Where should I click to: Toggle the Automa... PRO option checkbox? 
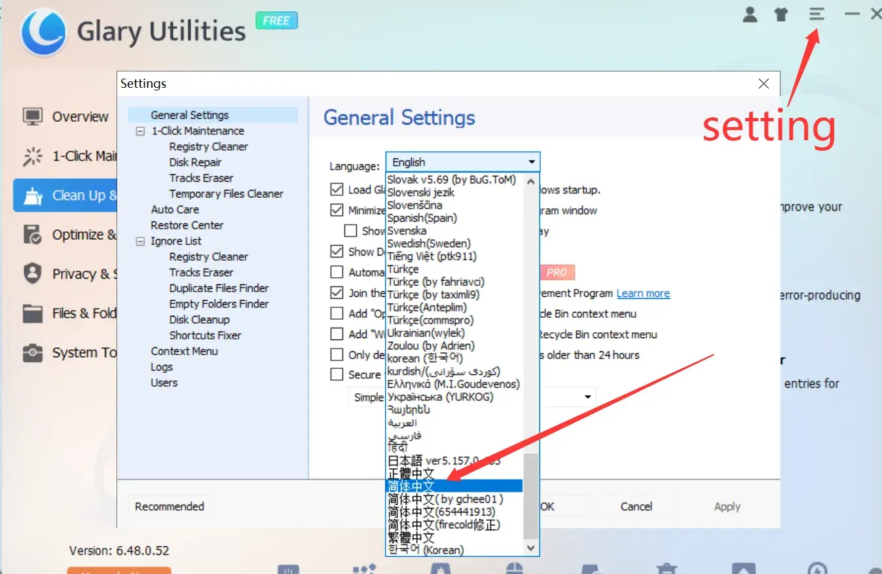[x=337, y=272]
